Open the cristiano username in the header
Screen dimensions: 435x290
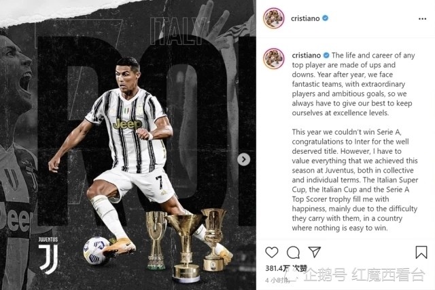(305, 18)
